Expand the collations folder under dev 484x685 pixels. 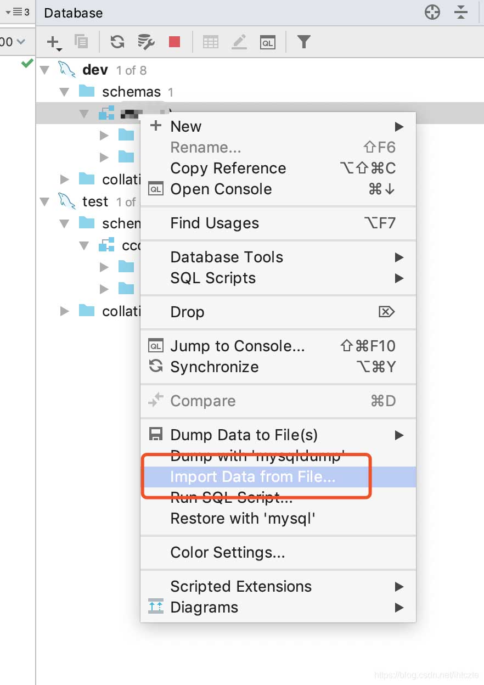(x=65, y=179)
